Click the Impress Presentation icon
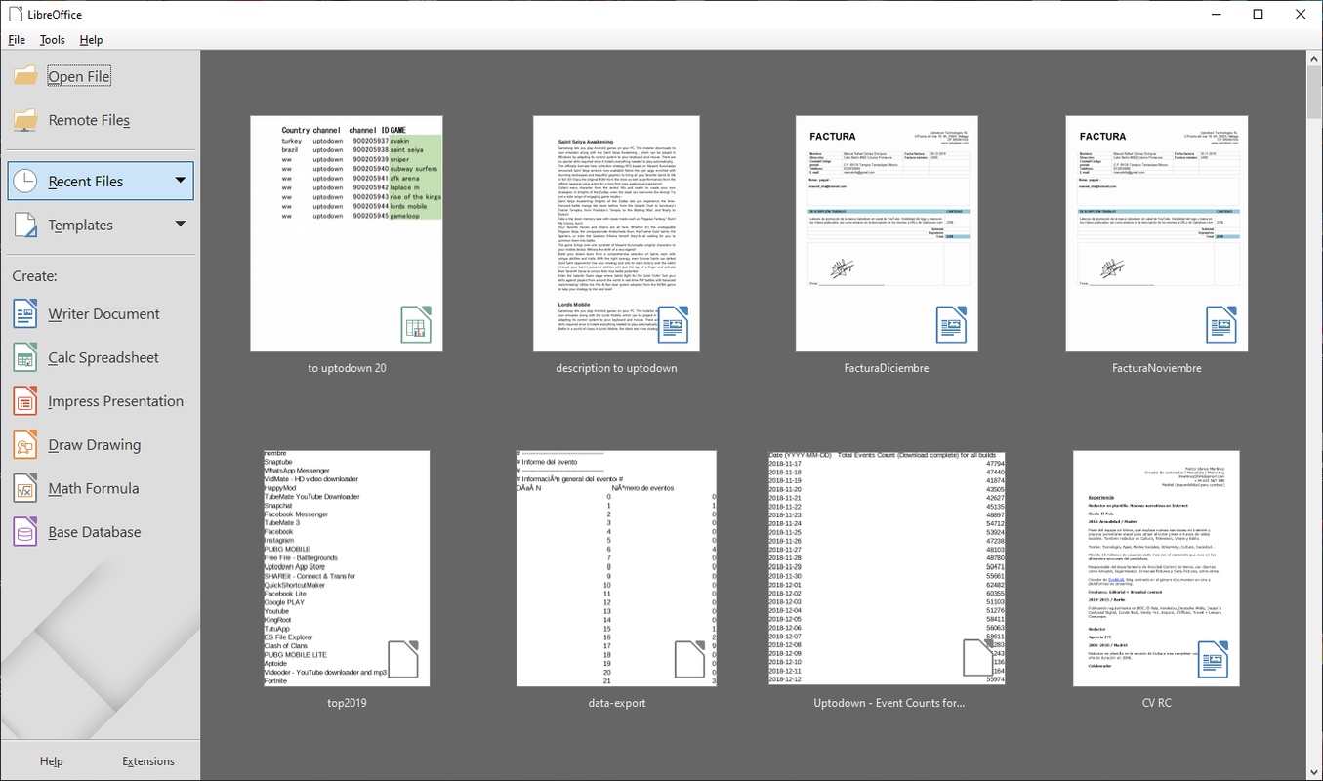 25,401
